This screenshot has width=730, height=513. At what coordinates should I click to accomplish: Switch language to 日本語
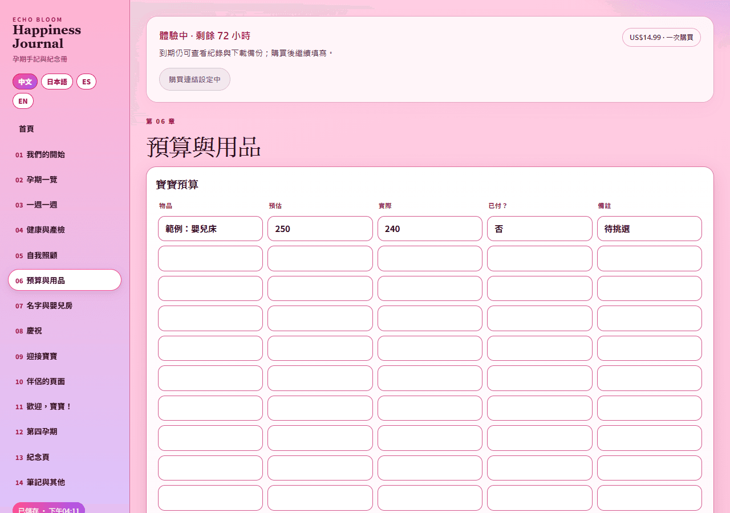[x=57, y=82]
